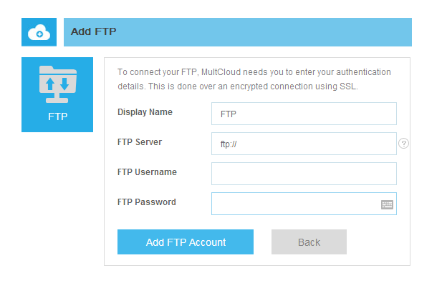The width and height of the screenshot is (442, 298).
Task: Open the virtual keyboard in password field
Action: point(387,204)
